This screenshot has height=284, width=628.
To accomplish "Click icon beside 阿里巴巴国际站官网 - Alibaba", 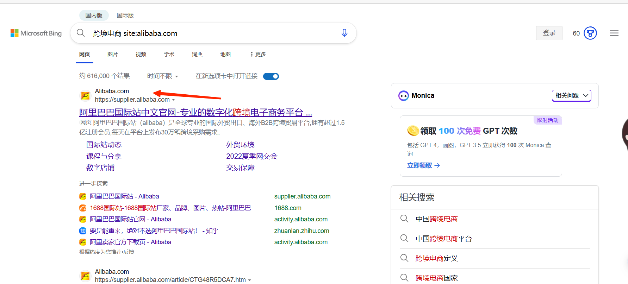I will click(x=83, y=219).
